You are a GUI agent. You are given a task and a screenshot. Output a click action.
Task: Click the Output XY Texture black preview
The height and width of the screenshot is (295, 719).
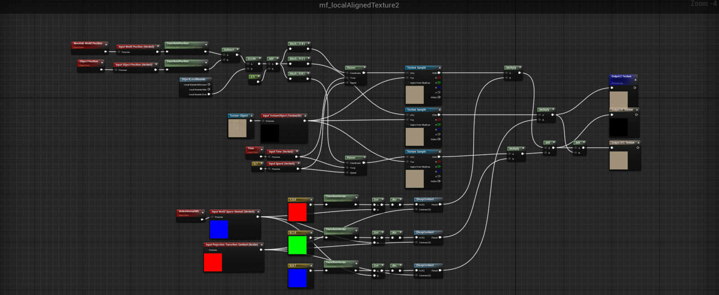(618, 127)
